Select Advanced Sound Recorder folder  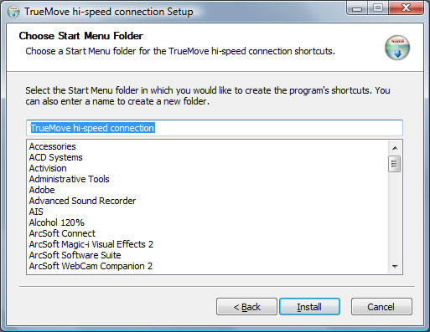82,201
